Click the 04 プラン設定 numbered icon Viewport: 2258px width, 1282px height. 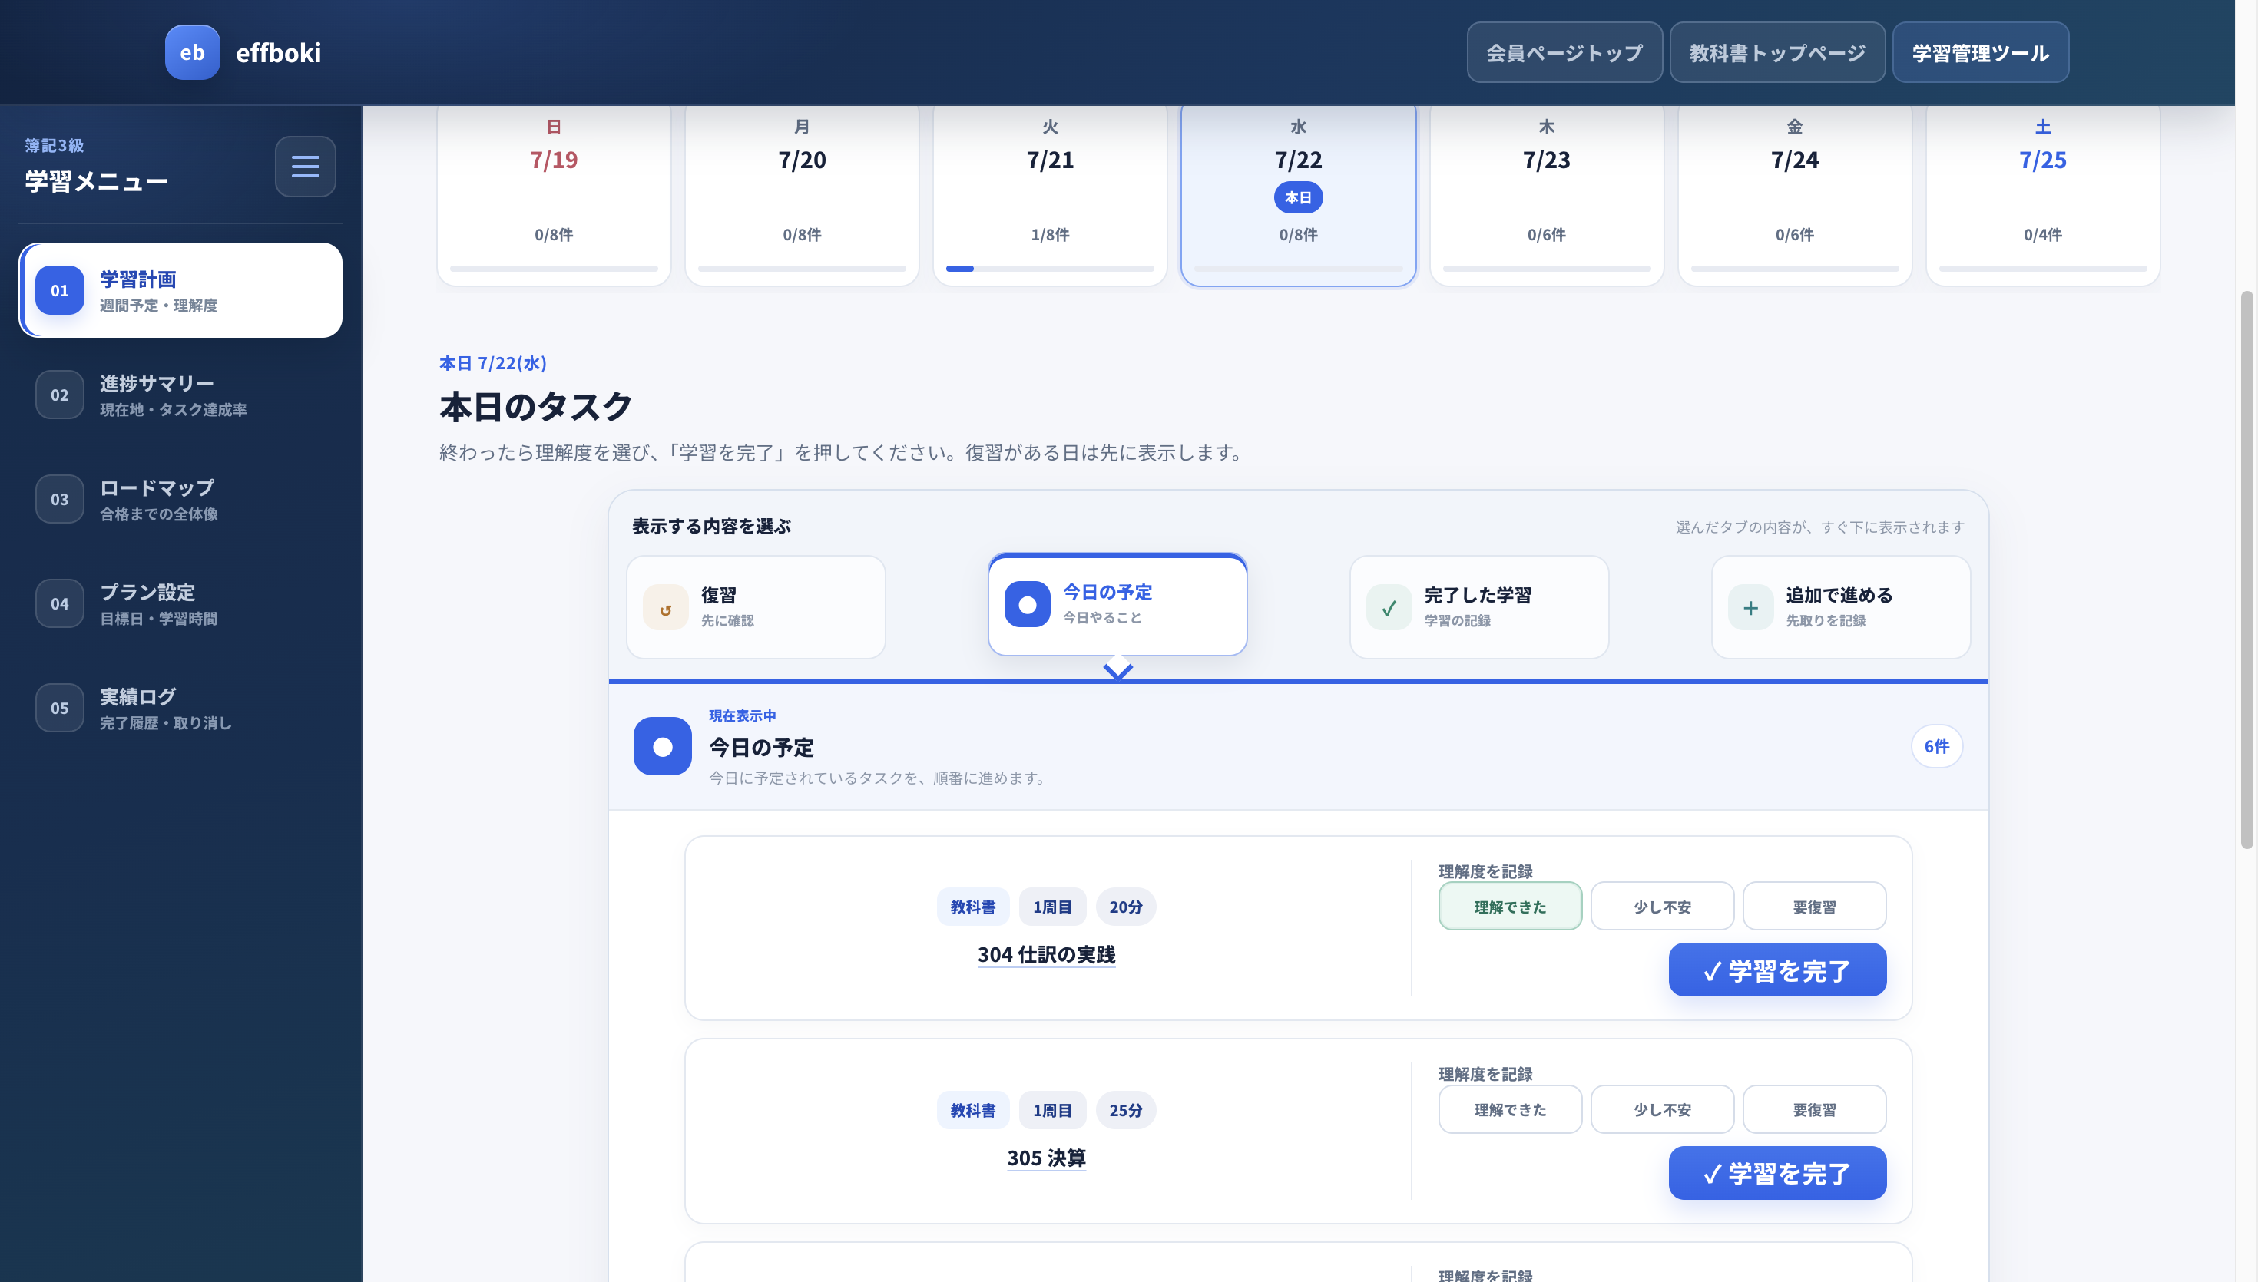[x=59, y=604]
